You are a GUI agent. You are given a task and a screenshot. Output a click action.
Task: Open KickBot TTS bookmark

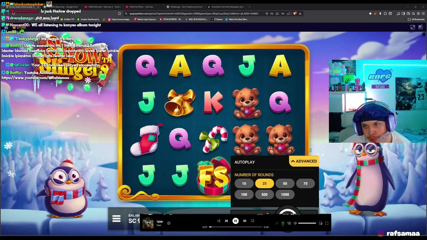[67, 19]
